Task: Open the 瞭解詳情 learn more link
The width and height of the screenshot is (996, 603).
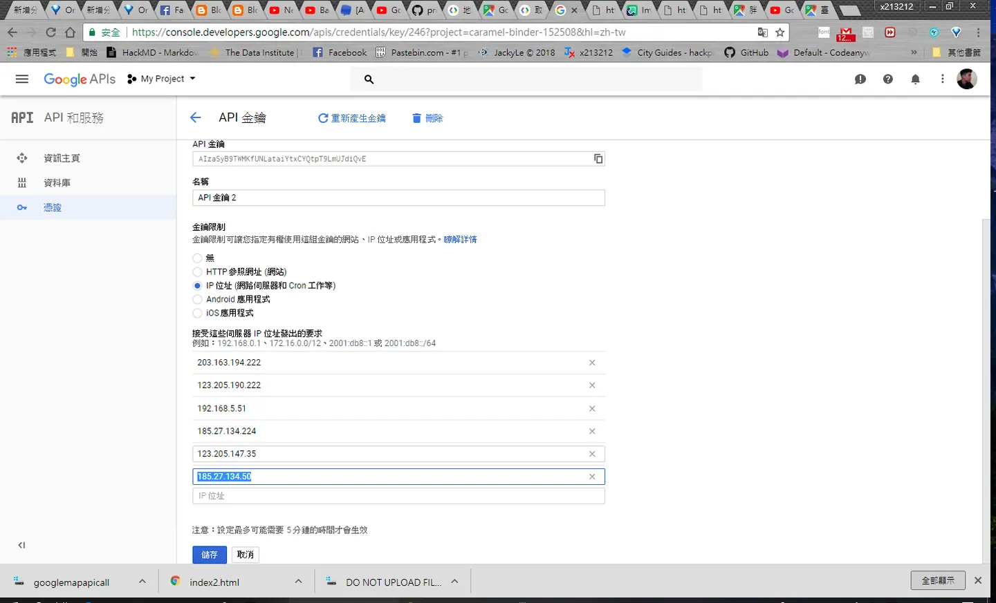Action: (x=461, y=240)
